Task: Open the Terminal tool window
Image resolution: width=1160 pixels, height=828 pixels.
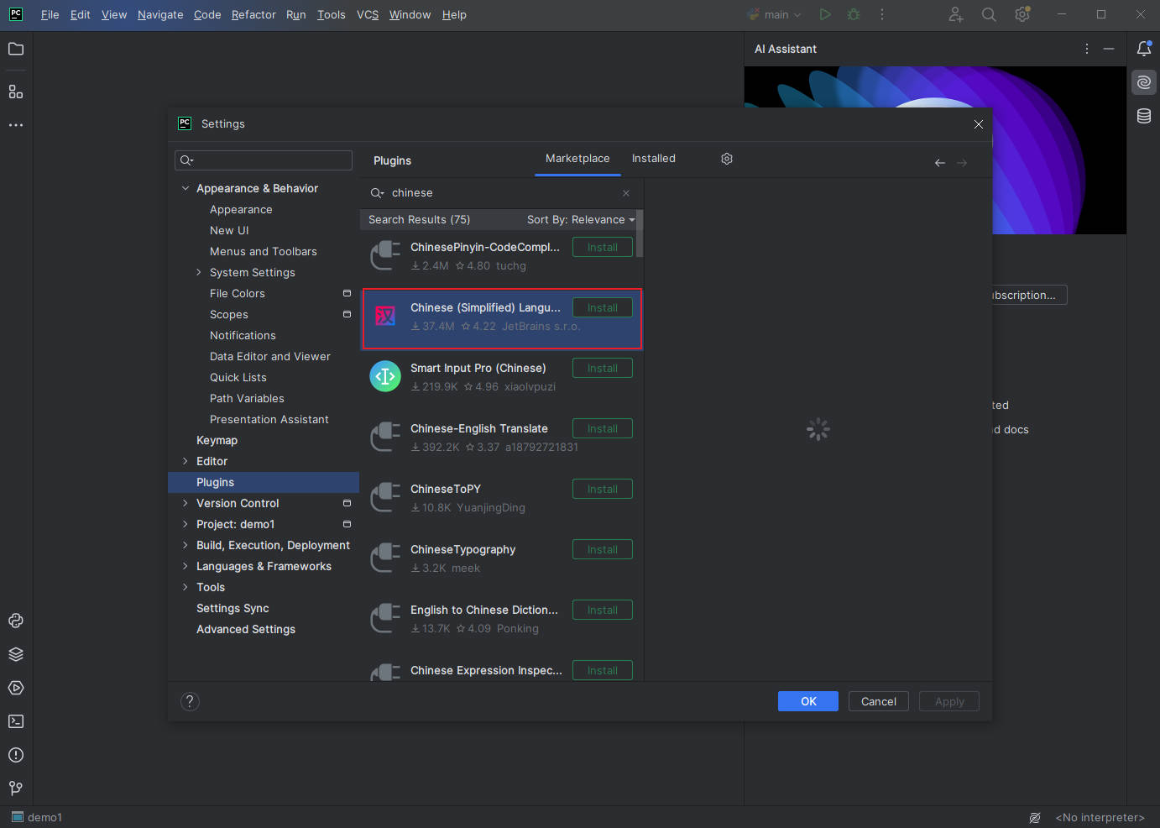Action: (x=16, y=721)
